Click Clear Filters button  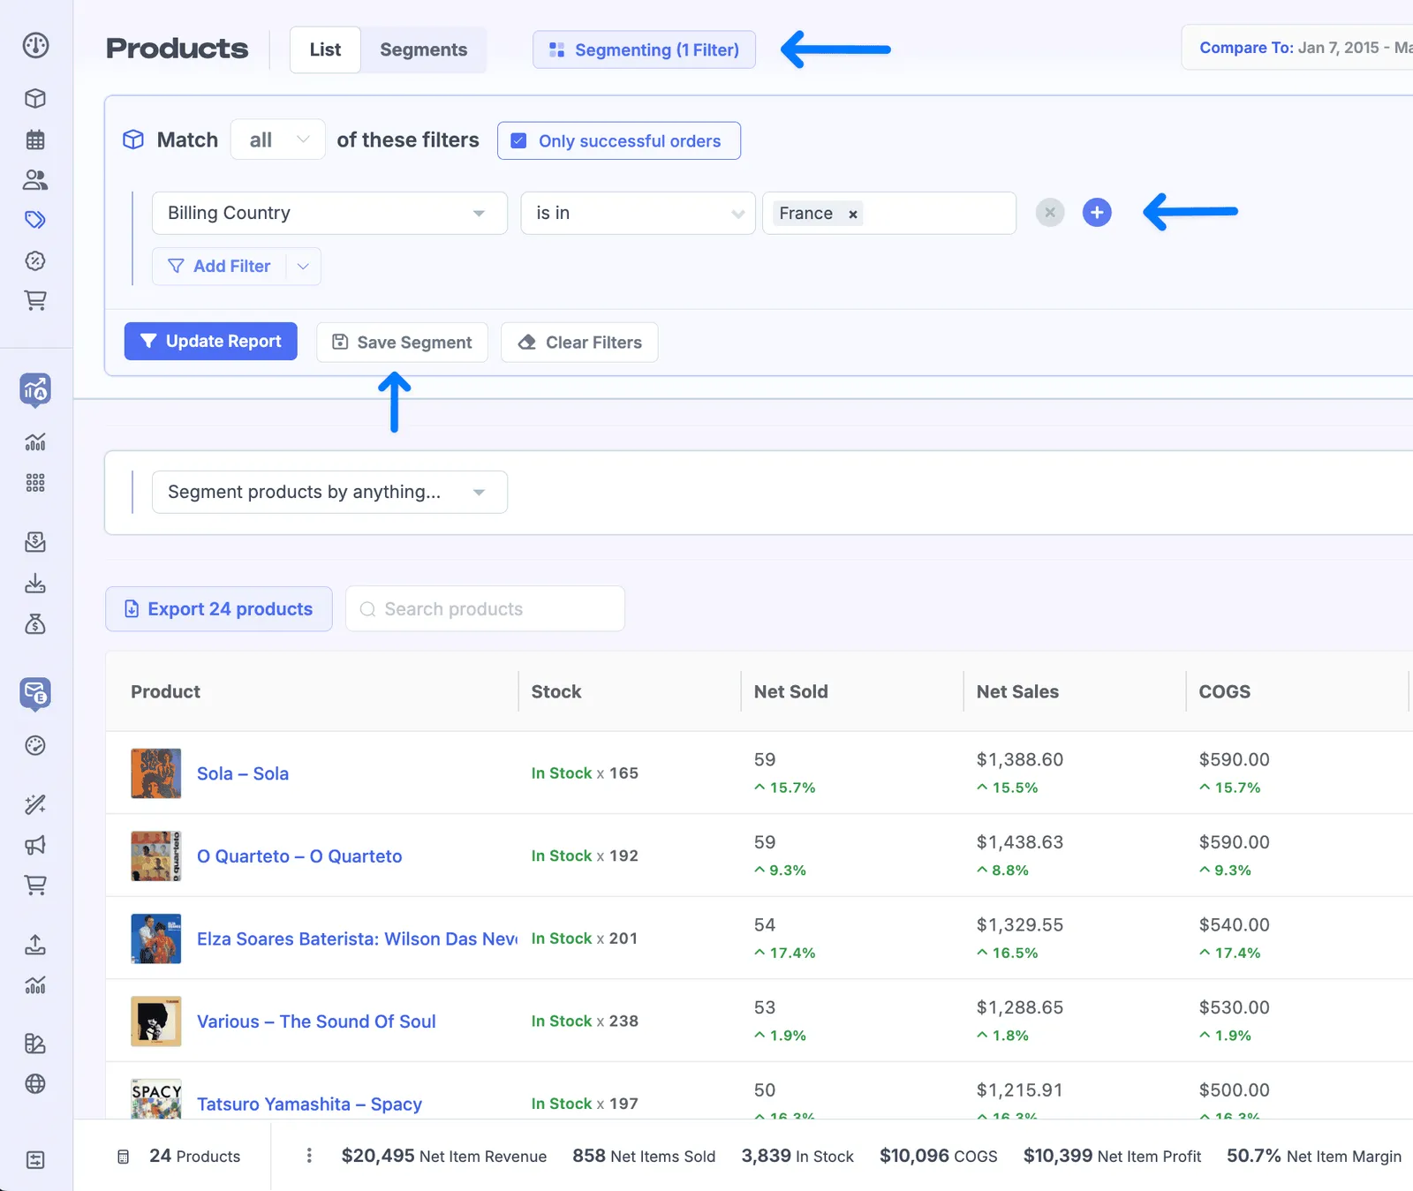tap(579, 343)
